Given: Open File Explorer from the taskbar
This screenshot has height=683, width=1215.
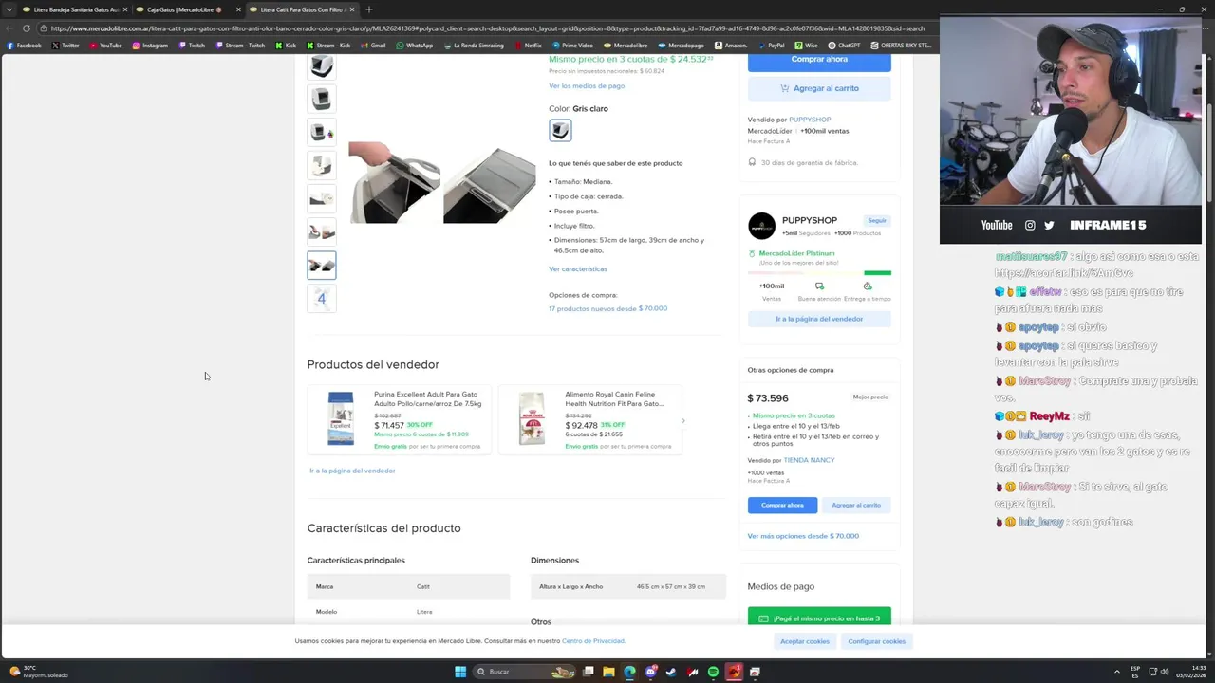Looking at the screenshot, I should [x=608, y=672].
